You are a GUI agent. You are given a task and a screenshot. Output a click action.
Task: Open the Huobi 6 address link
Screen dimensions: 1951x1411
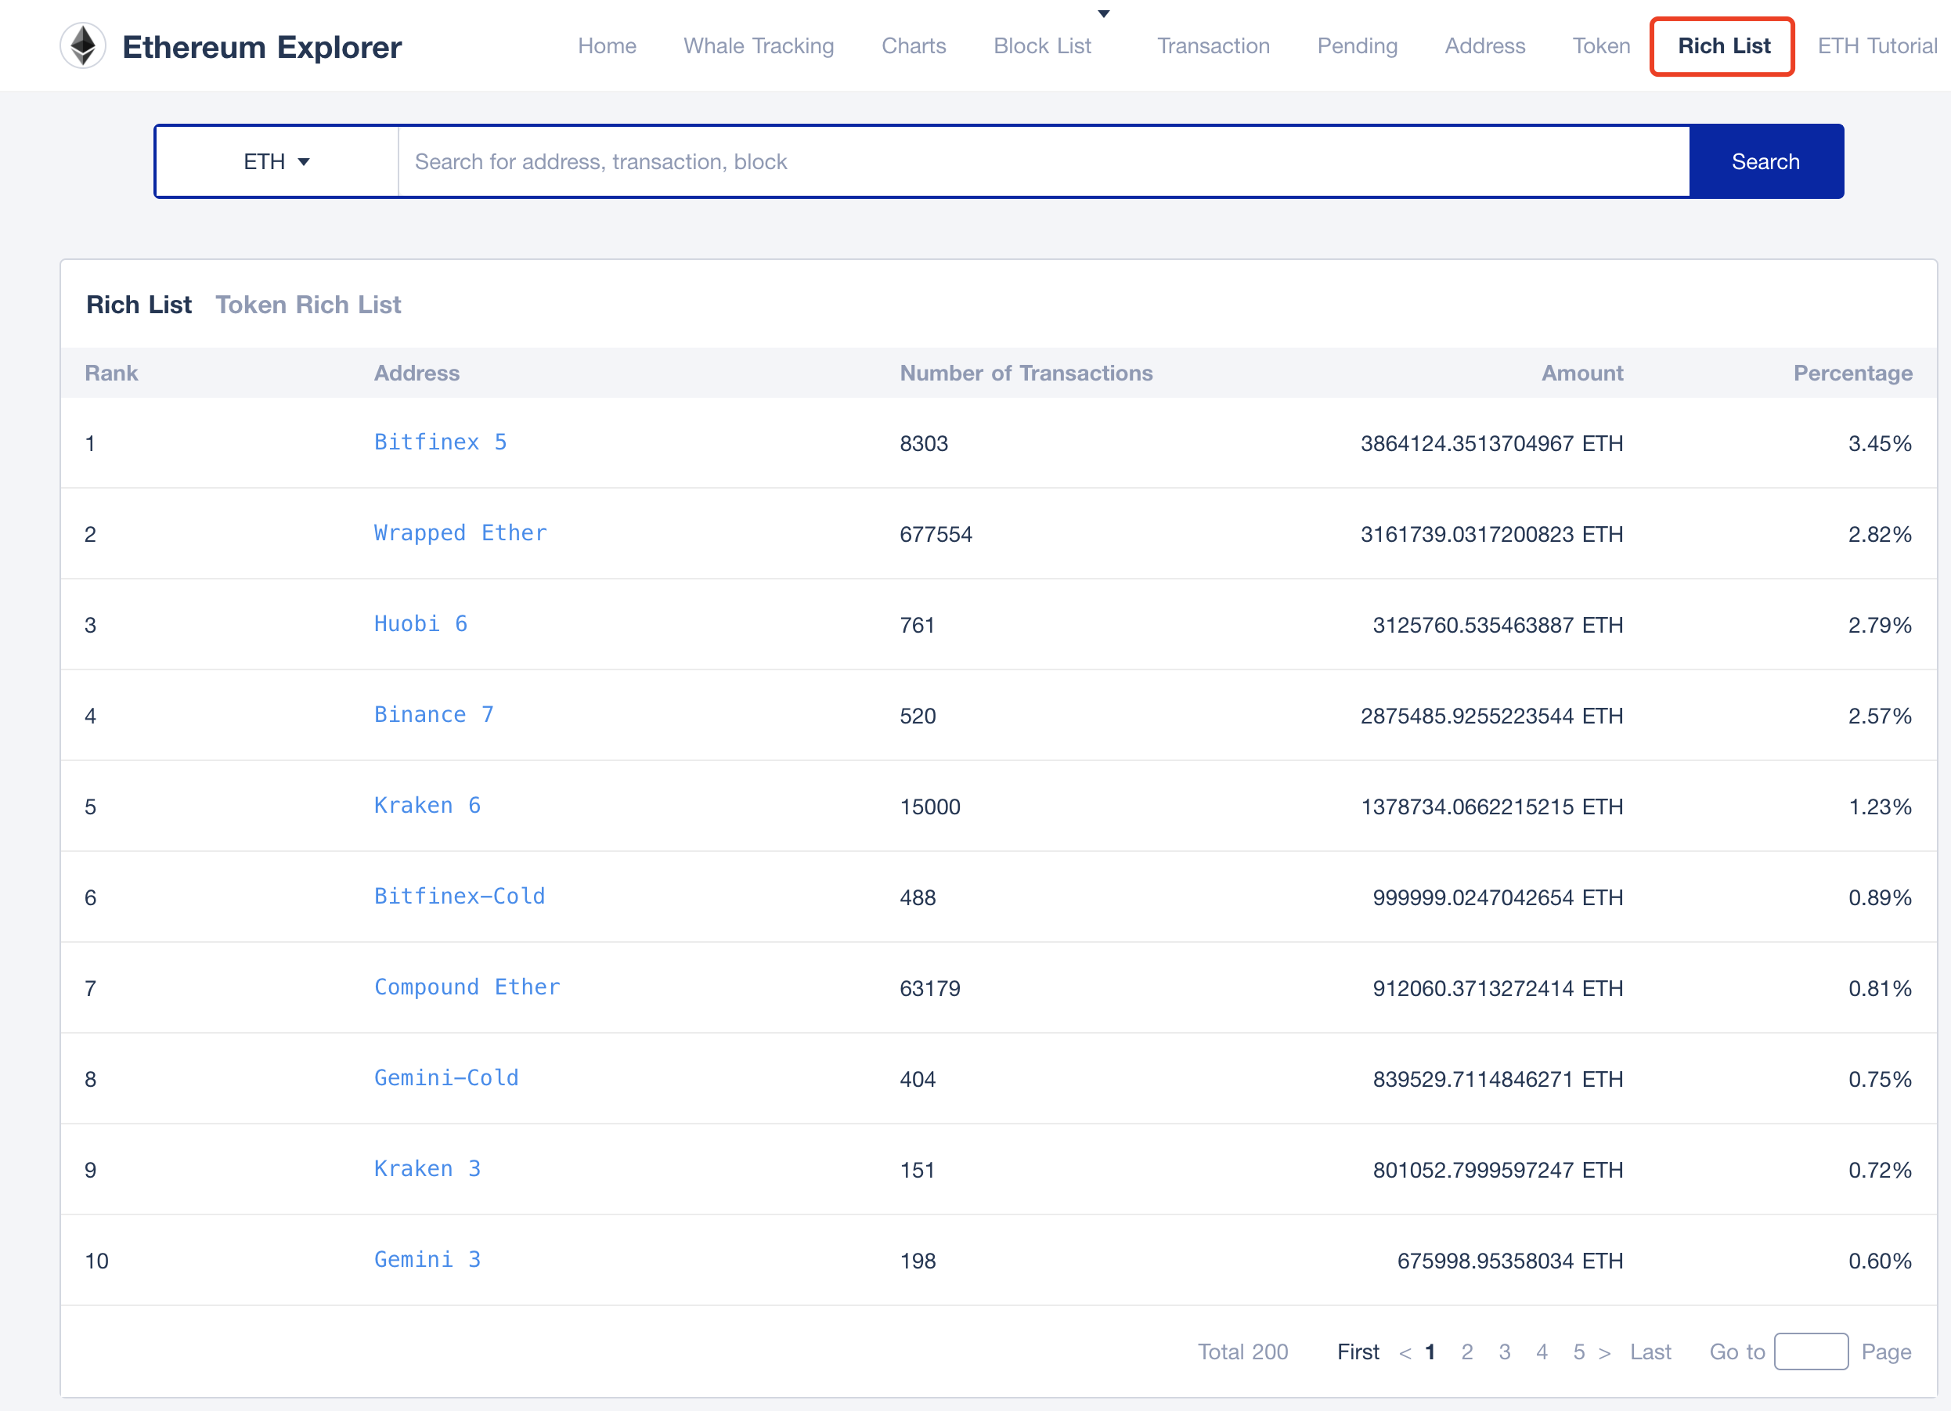420,624
